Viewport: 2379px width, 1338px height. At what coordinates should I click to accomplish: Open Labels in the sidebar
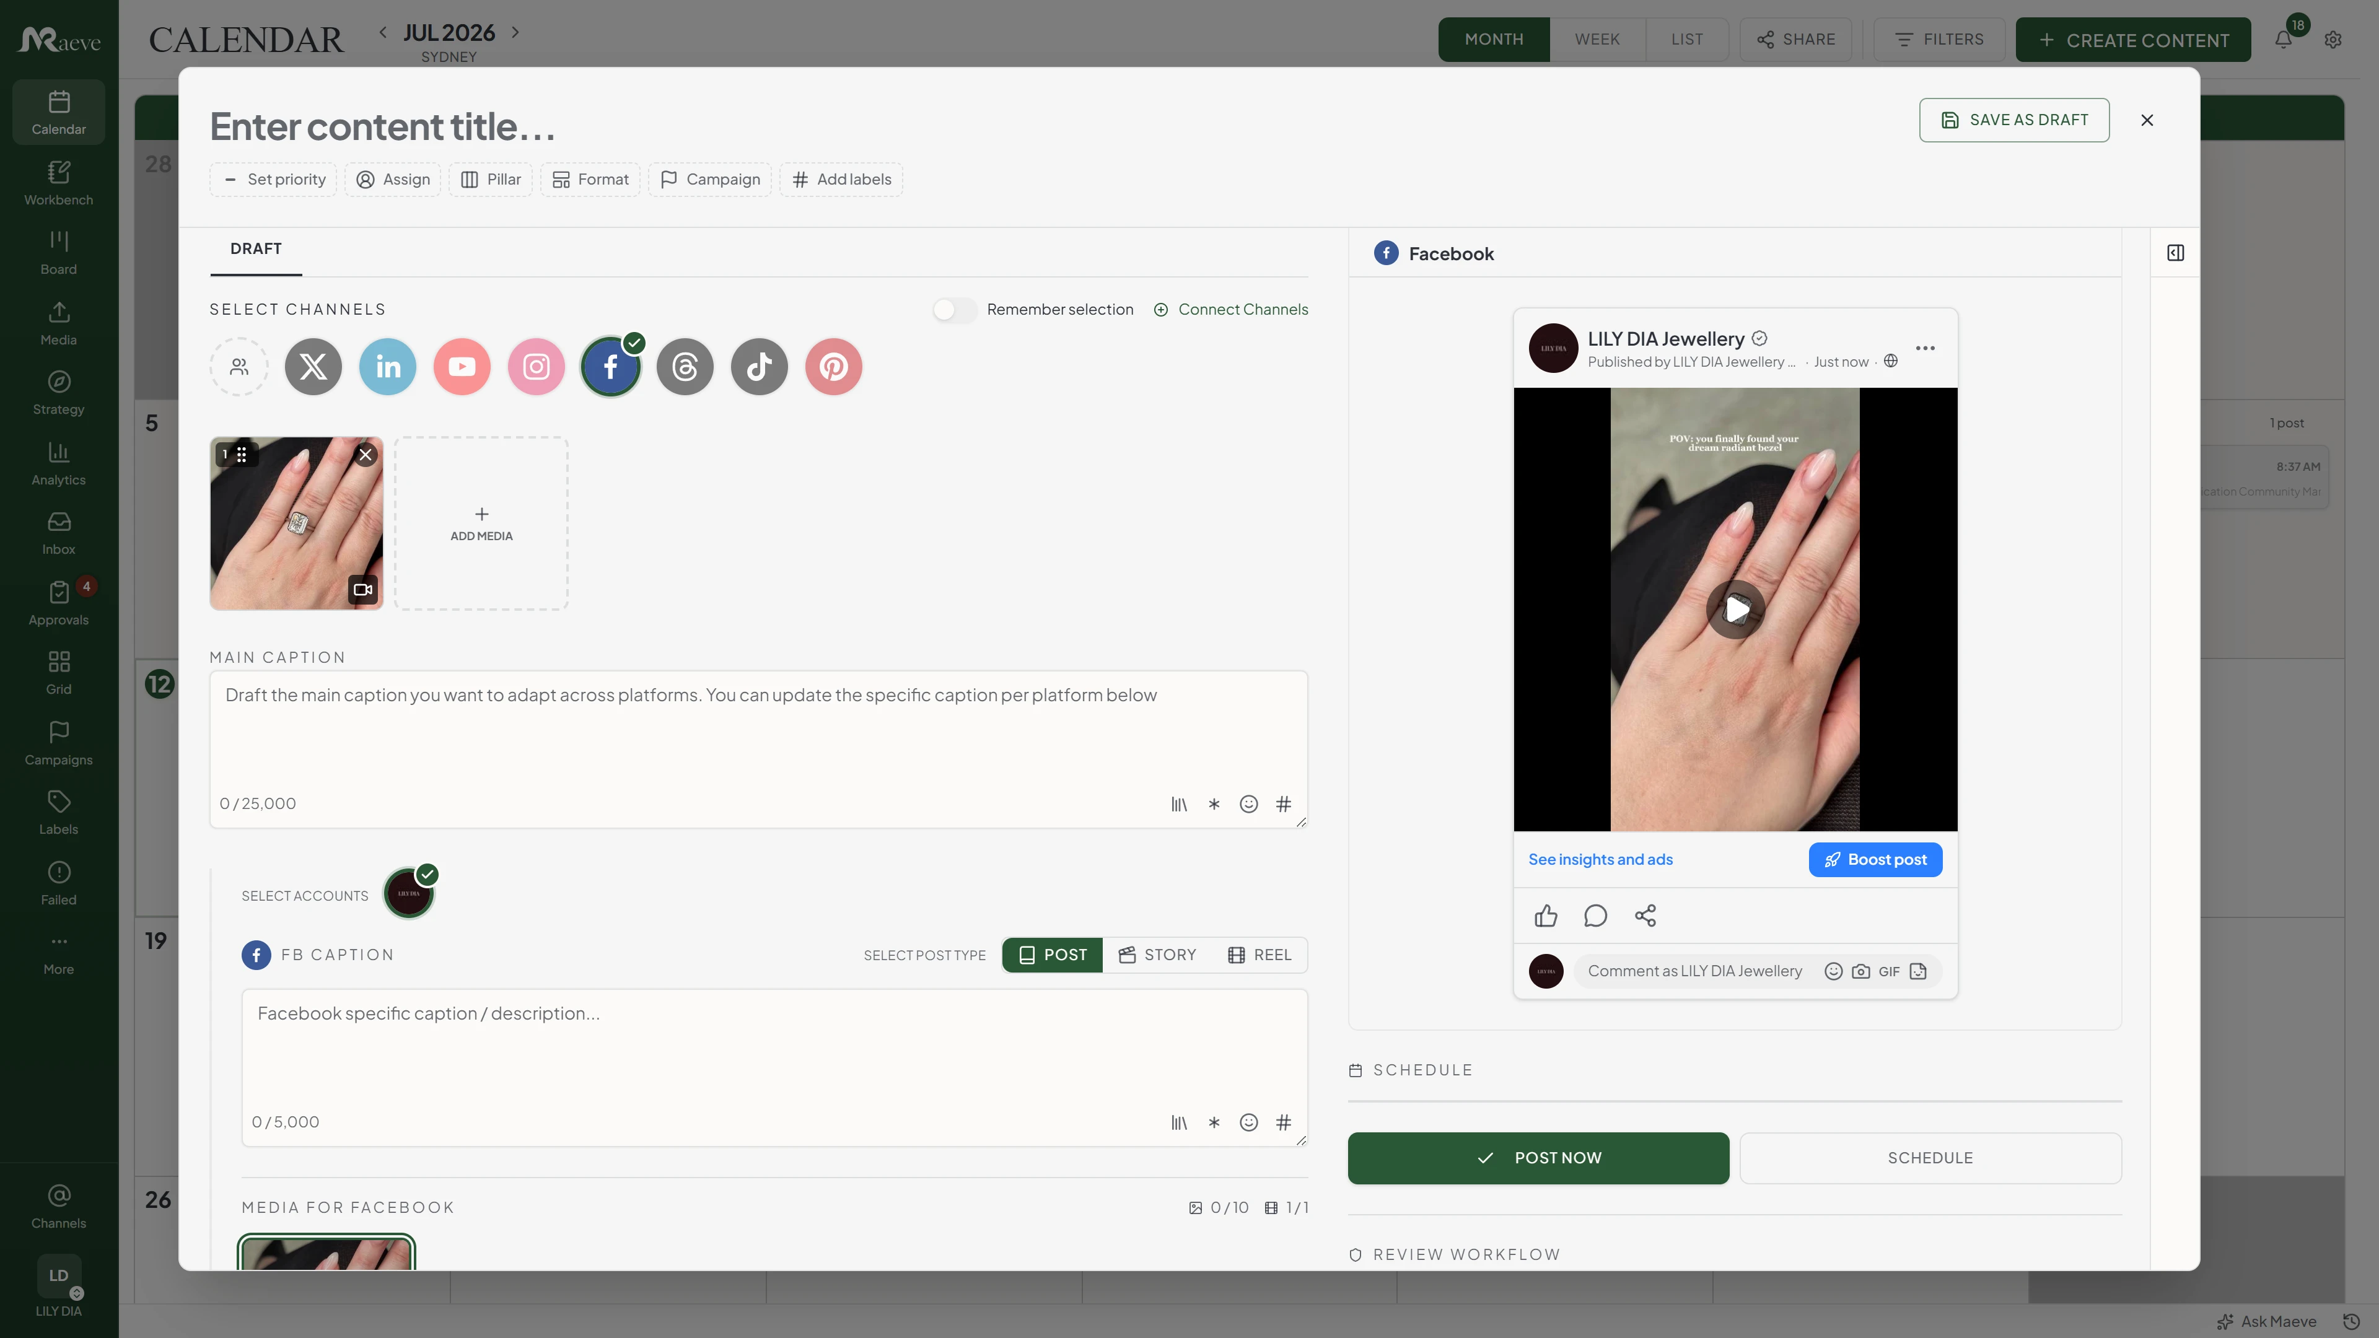(58, 813)
